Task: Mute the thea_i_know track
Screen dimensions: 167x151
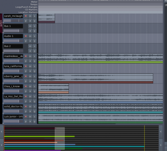Action: point(30,86)
